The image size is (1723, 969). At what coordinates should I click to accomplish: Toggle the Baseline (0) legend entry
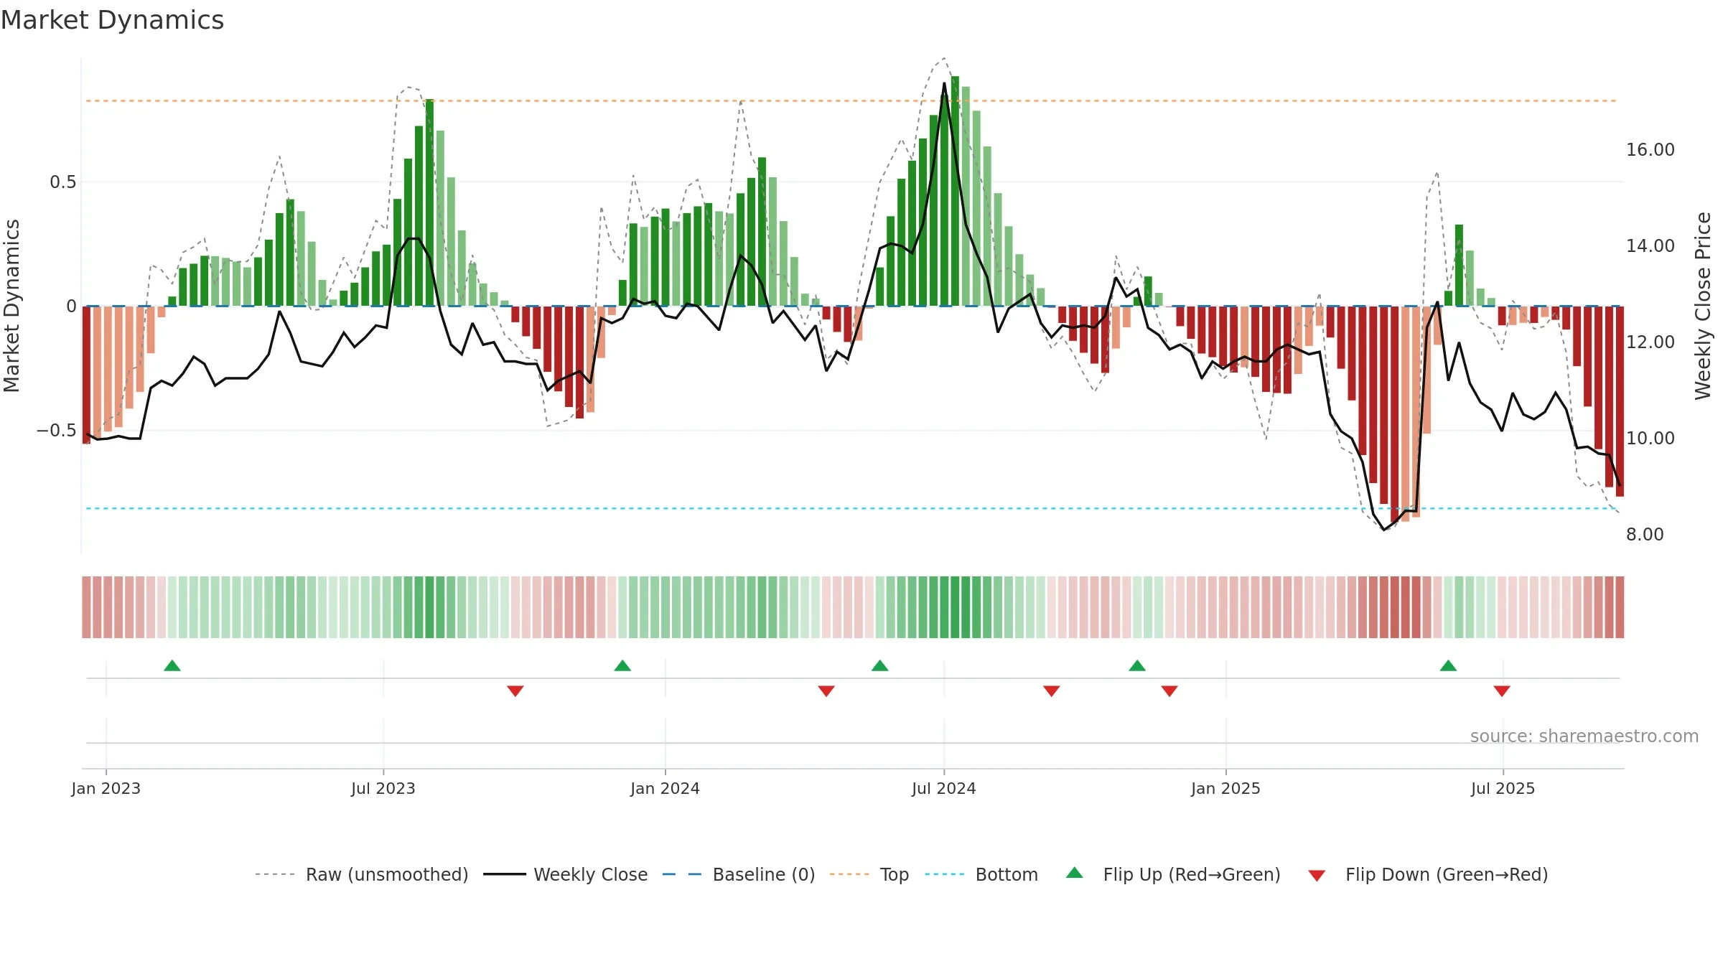pyautogui.click(x=739, y=874)
